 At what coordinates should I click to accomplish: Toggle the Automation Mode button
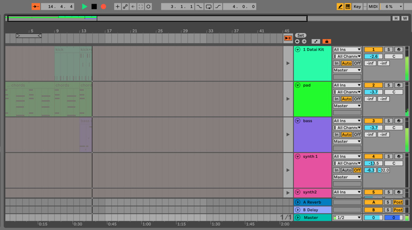316,41
